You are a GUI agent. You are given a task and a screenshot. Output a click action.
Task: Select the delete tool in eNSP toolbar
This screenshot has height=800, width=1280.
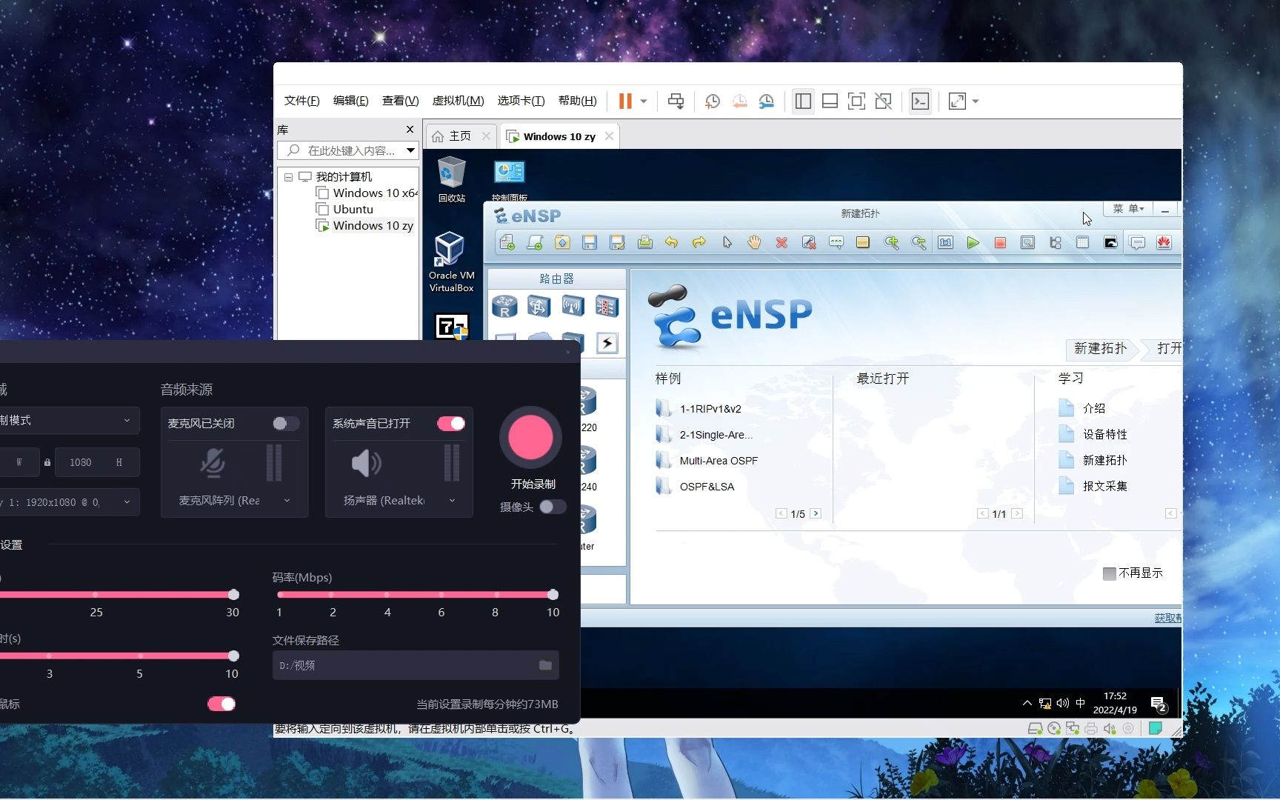[x=781, y=242]
